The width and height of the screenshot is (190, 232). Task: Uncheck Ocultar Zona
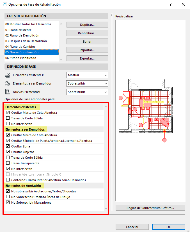[x=8, y=146]
